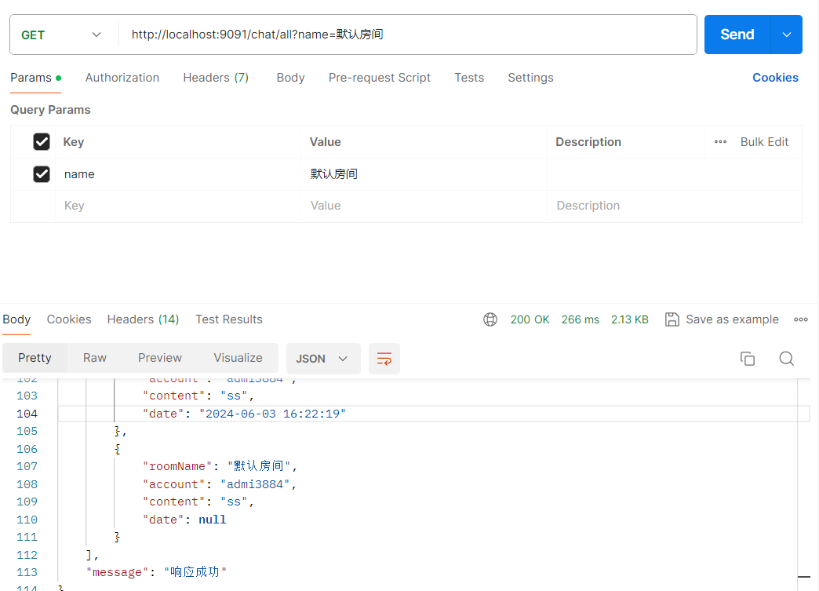Open the Pre-request Script tab
819x591 pixels.
point(379,78)
